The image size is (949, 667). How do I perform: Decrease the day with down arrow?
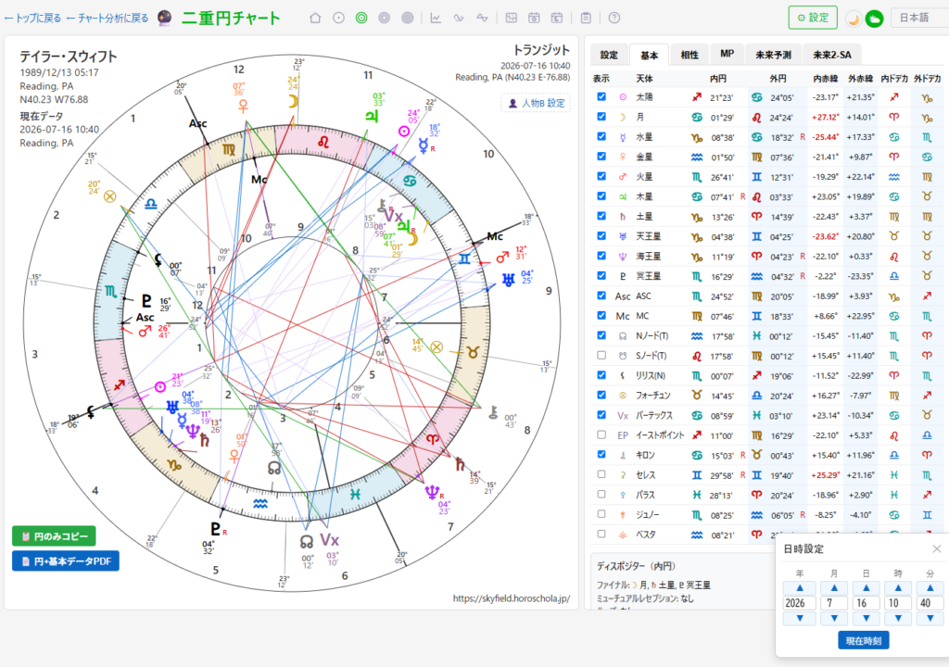click(x=867, y=618)
